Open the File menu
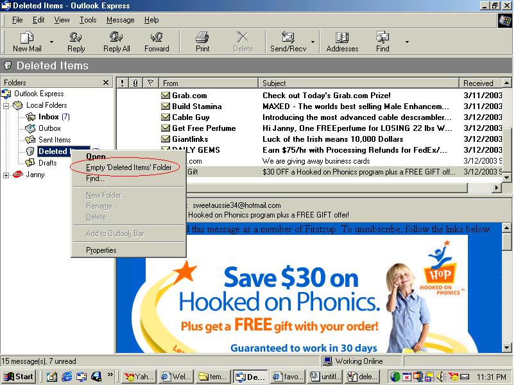This screenshot has height=385, width=516. pyautogui.click(x=17, y=20)
